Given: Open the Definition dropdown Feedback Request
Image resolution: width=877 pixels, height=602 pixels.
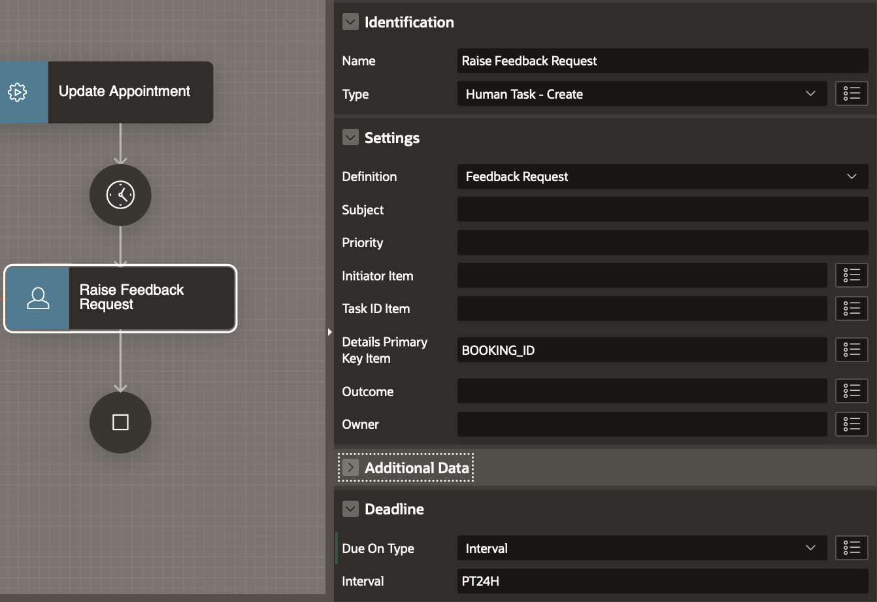Looking at the screenshot, I should (662, 176).
